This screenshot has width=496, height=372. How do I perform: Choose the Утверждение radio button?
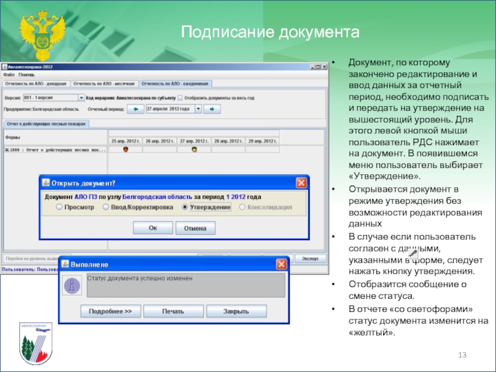click(x=185, y=207)
